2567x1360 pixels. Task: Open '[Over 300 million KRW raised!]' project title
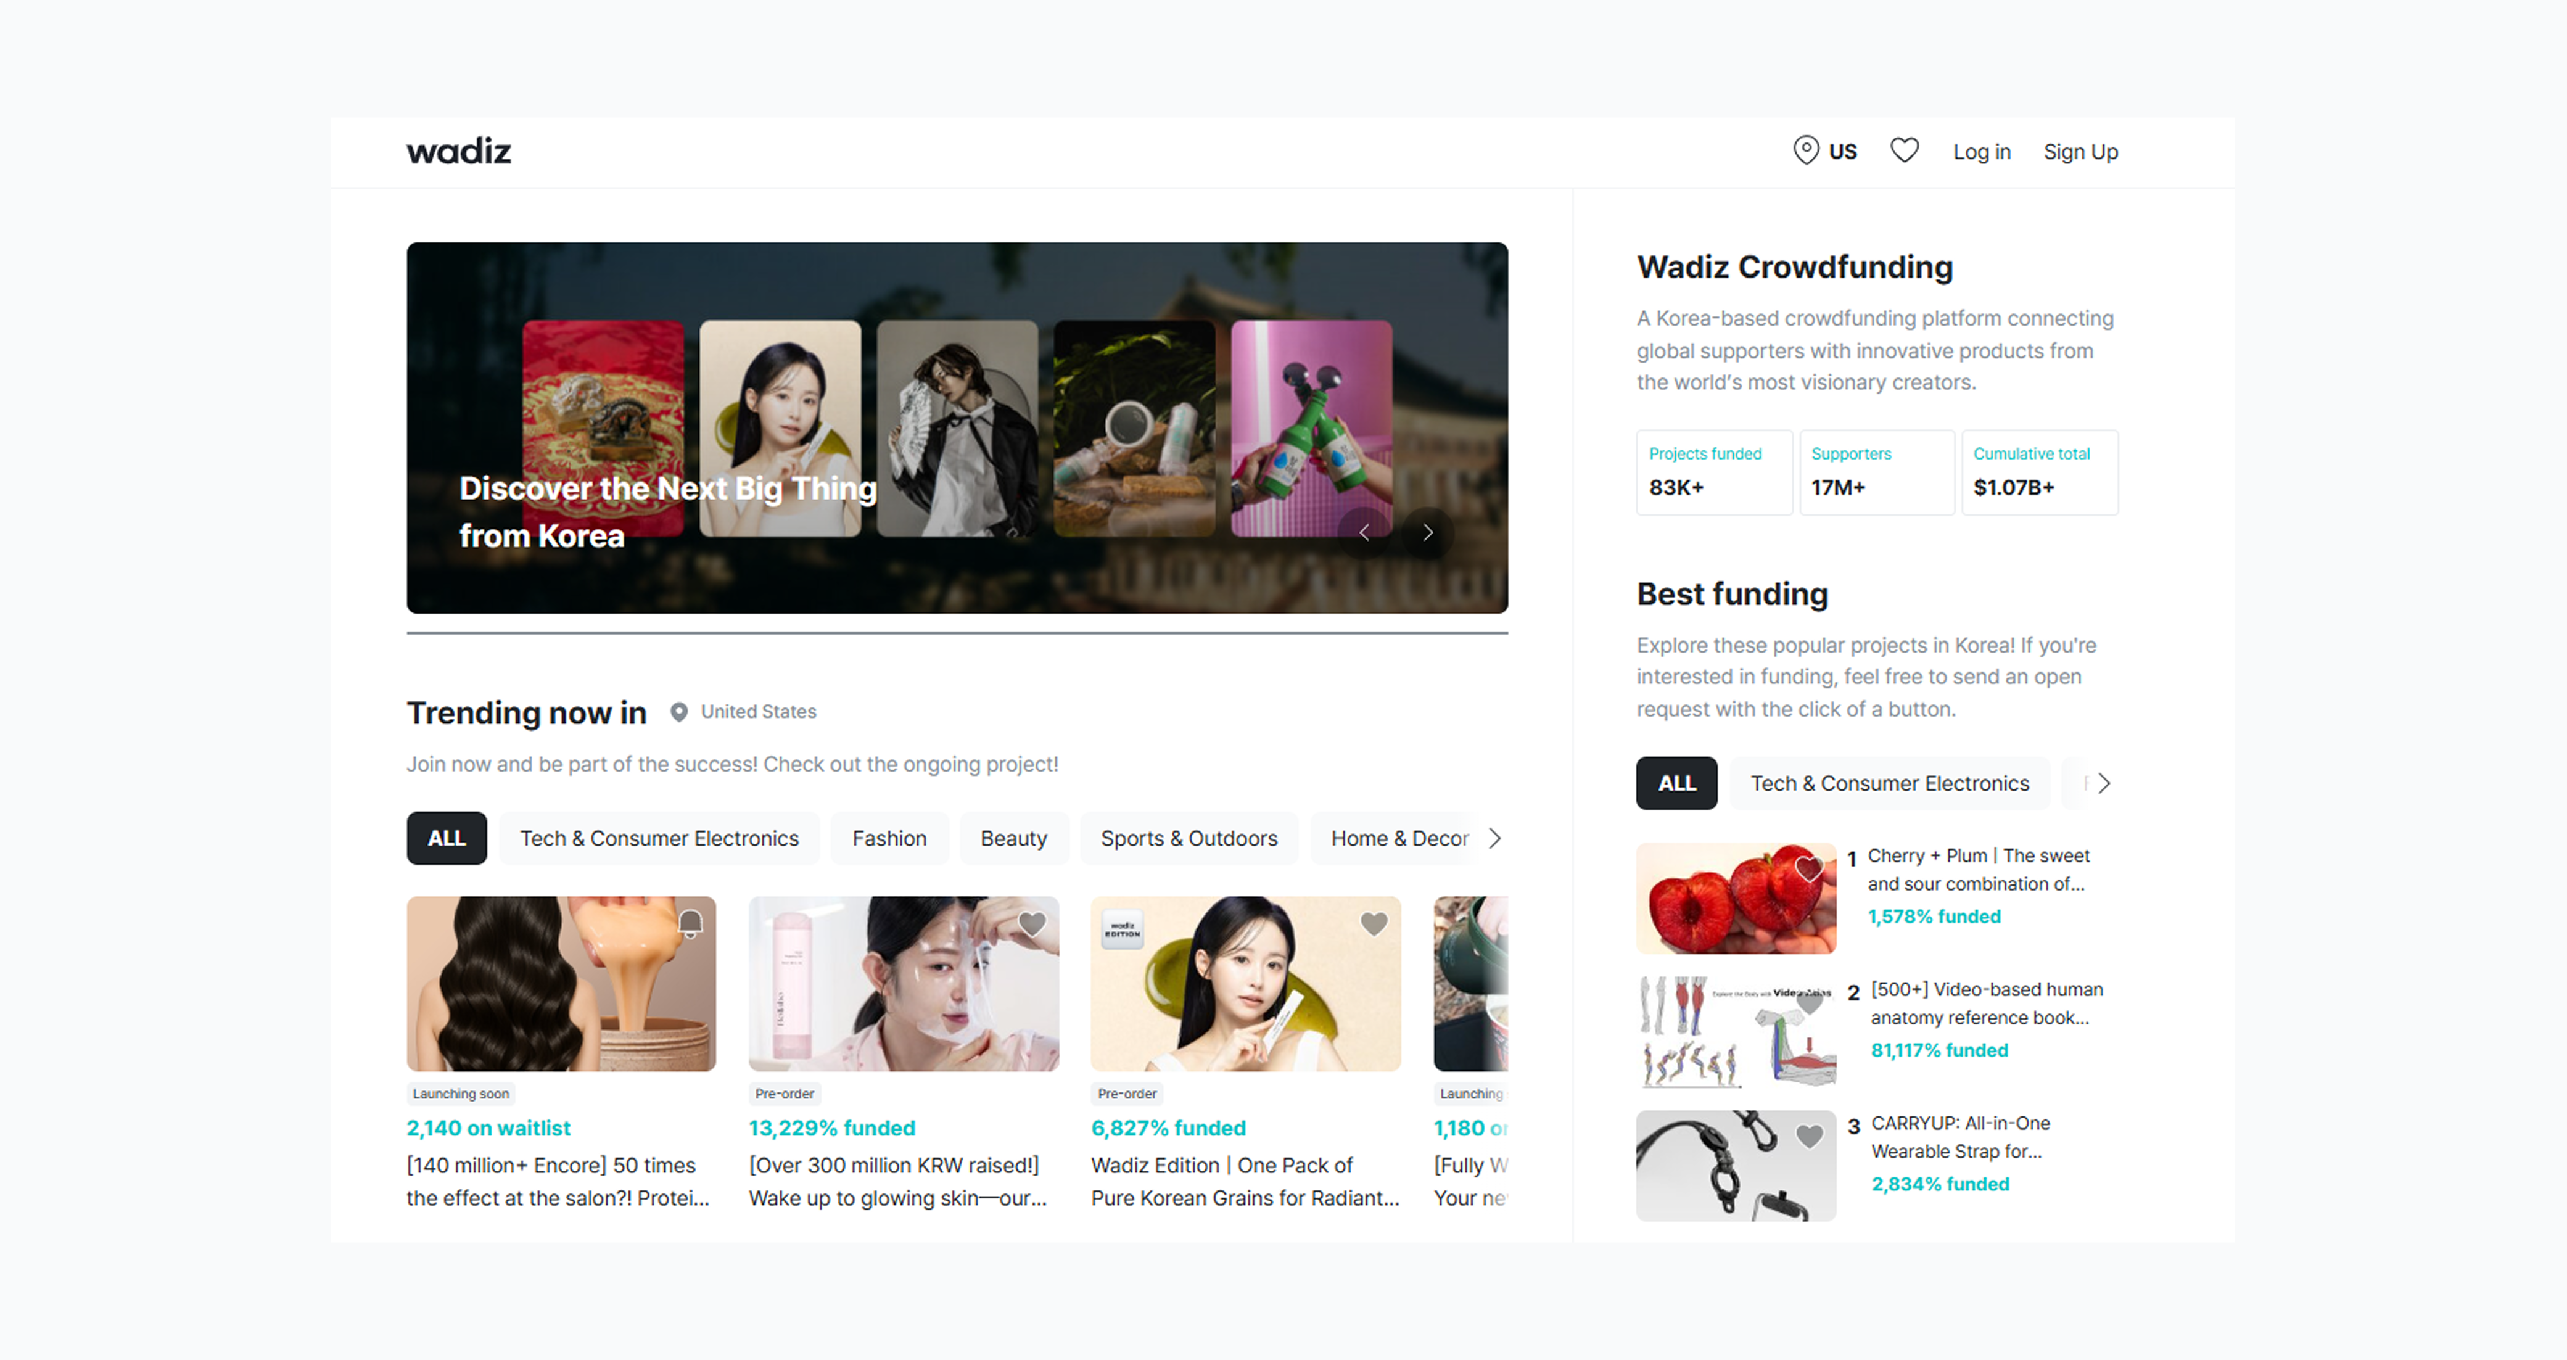898,1182
